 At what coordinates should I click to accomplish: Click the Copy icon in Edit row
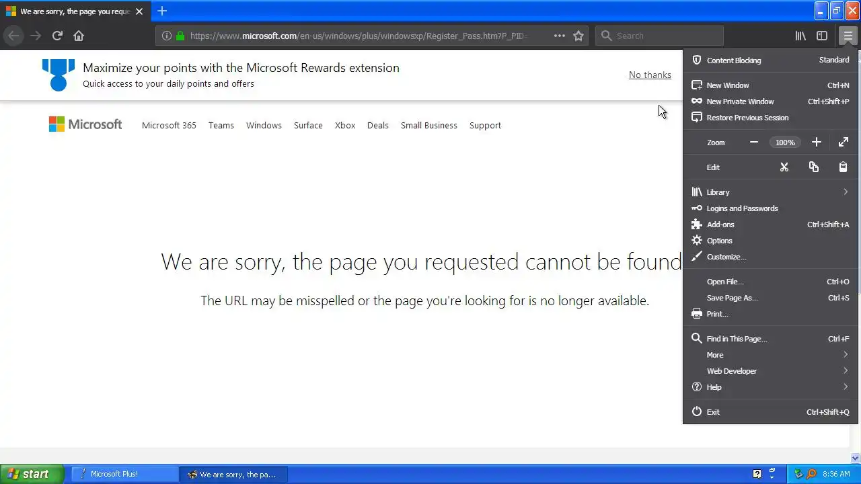[x=814, y=167]
